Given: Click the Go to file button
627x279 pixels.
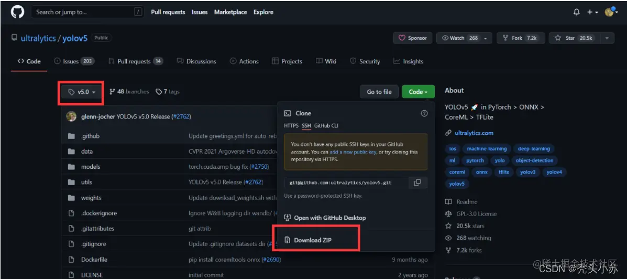Looking at the screenshot, I should point(379,92).
